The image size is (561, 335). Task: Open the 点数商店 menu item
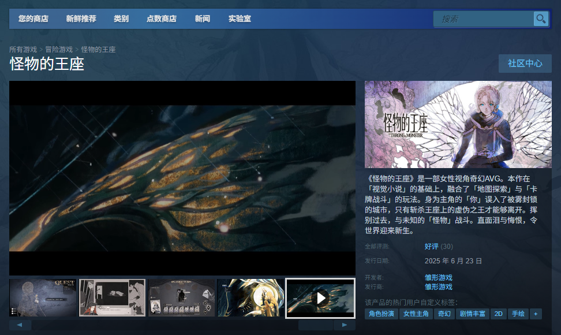163,18
